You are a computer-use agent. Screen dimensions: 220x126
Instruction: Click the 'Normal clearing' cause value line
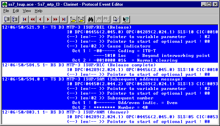coord(125,60)
